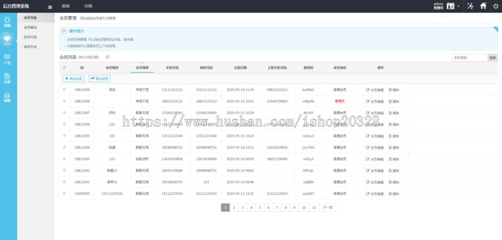The image size is (502, 240).
Task: Click the 搜索 button
Action: click(493, 57)
